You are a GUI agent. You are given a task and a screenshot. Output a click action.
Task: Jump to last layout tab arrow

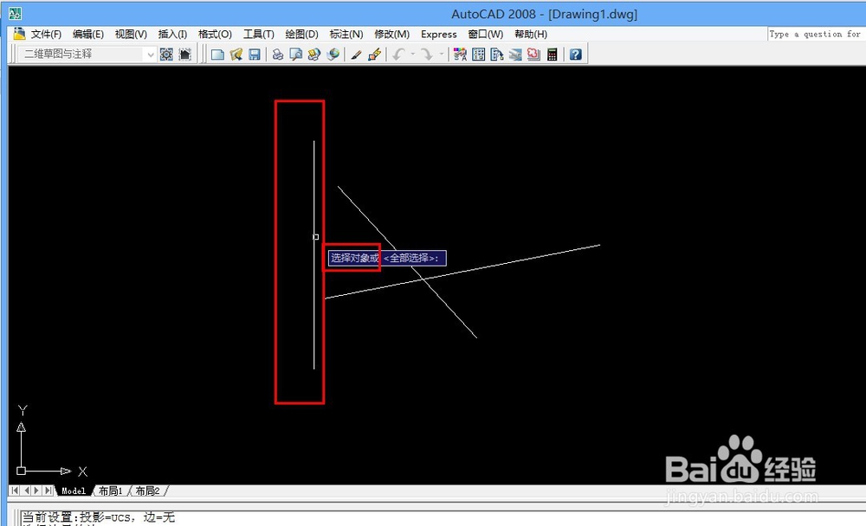[x=48, y=491]
